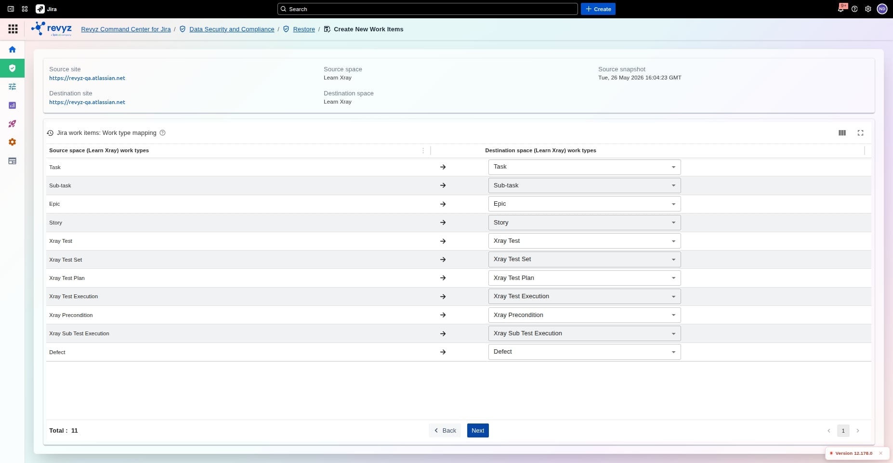893x463 pixels.
Task: Go to Home in the sidebar
Action: [13, 49]
